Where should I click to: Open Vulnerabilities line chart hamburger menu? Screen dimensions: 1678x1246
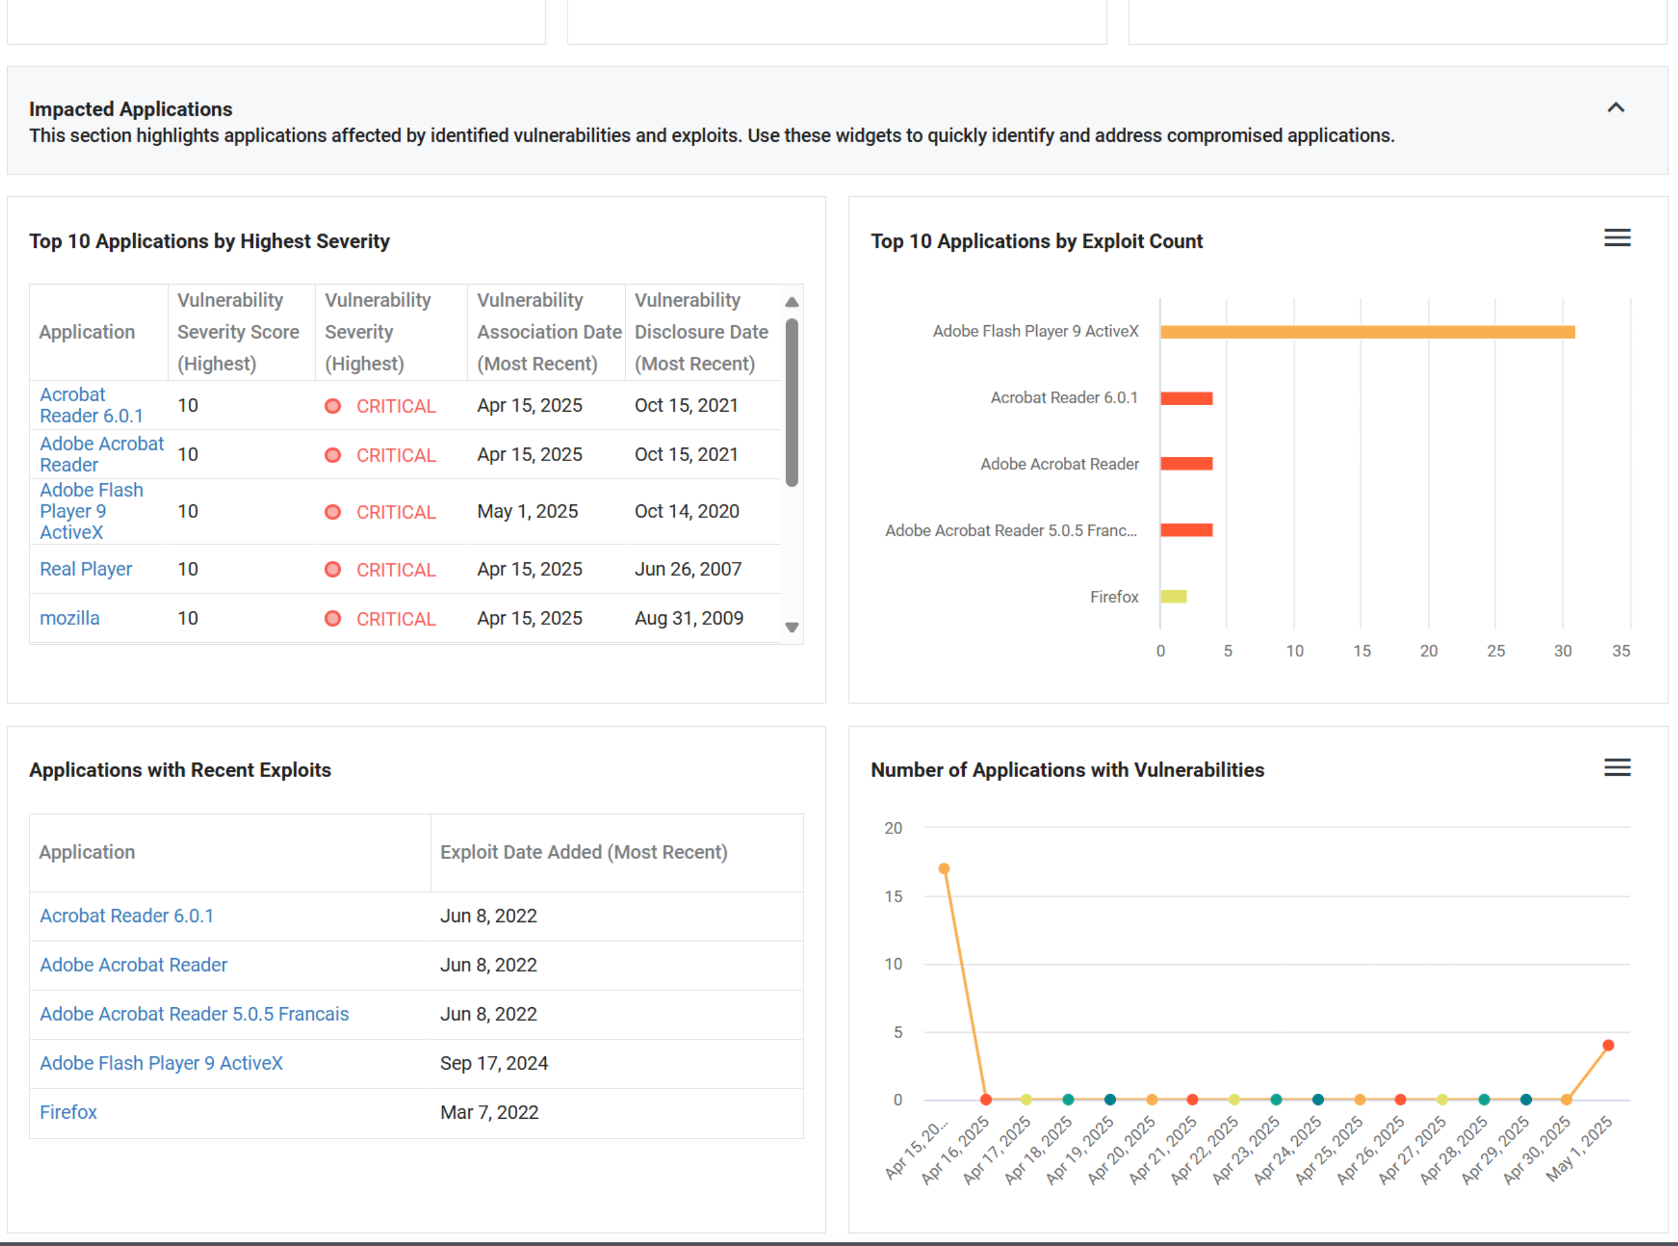click(1616, 767)
